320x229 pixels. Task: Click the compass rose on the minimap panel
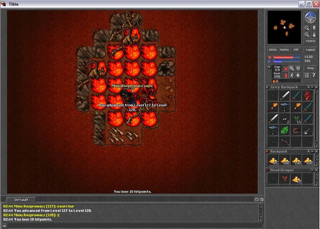point(310,17)
